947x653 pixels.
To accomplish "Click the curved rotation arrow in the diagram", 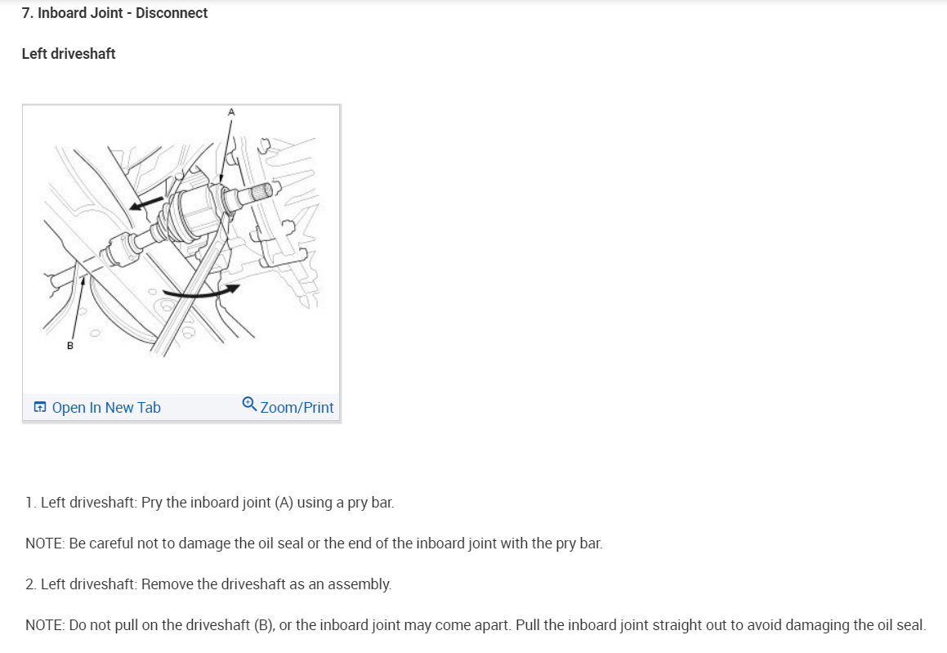I will point(201,291).
